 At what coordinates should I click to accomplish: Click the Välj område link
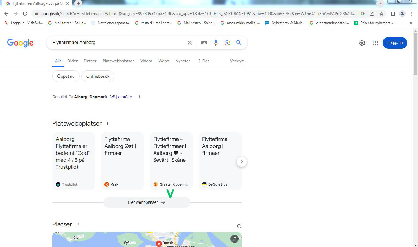[x=121, y=97]
